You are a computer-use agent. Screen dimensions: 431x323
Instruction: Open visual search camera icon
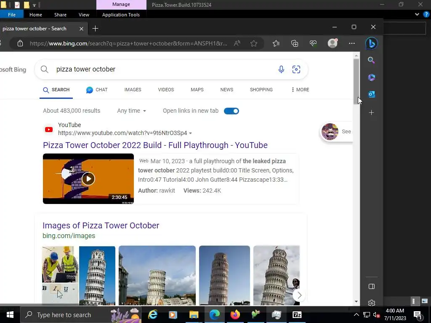[296, 69]
